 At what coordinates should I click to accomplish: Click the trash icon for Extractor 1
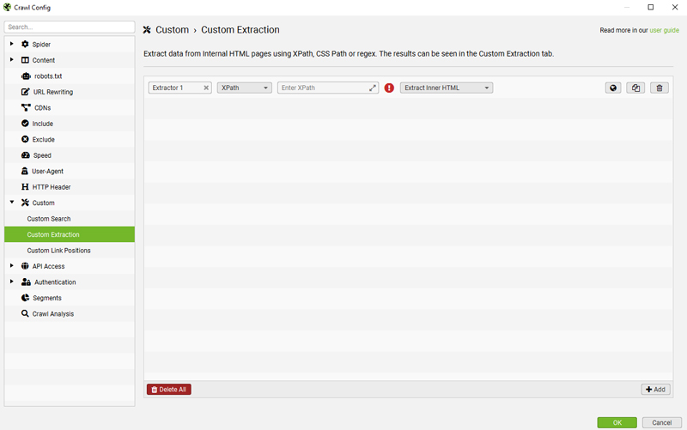click(x=659, y=88)
